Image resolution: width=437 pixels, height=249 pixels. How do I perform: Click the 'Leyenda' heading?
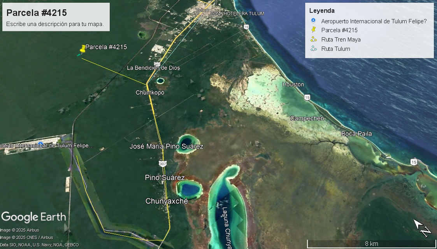322,11
